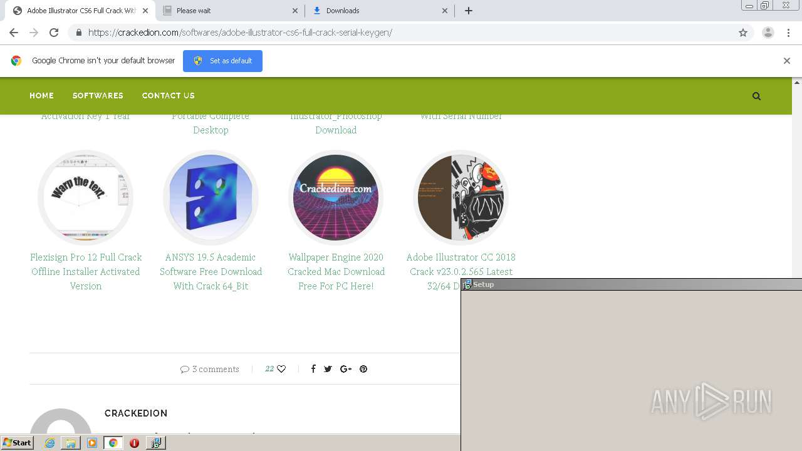Go to the HOME menu item
The width and height of the screenshot is (802, 451).
[x=41, y=96]
